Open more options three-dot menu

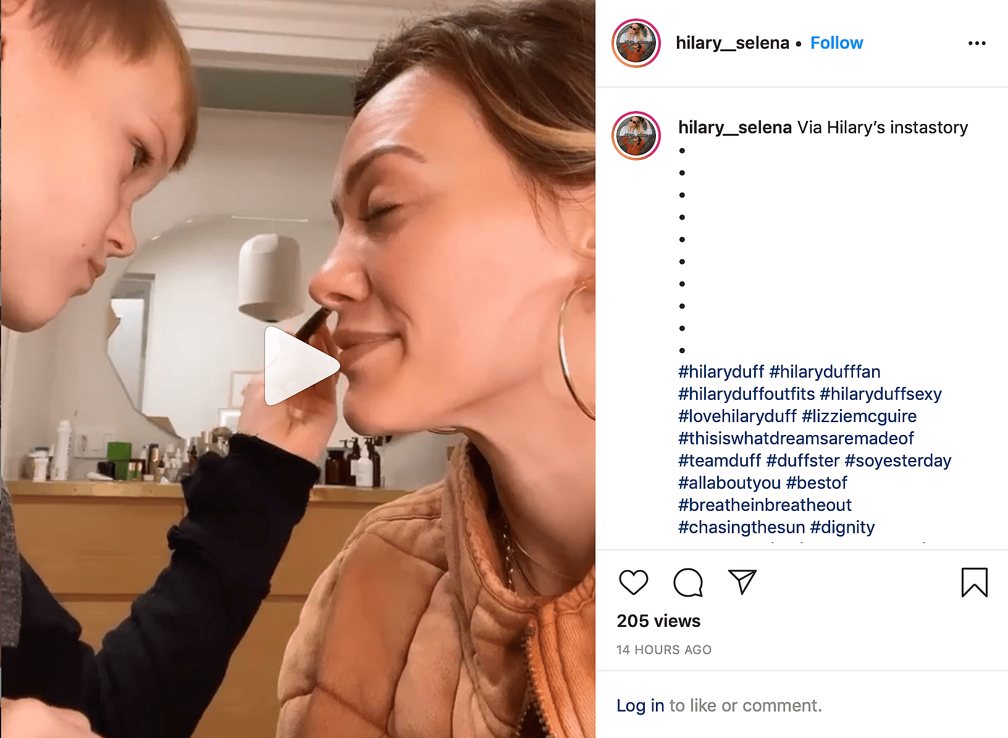click(x=976, y=43)
